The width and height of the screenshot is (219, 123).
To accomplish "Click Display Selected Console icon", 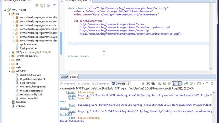I will point(191,84).
